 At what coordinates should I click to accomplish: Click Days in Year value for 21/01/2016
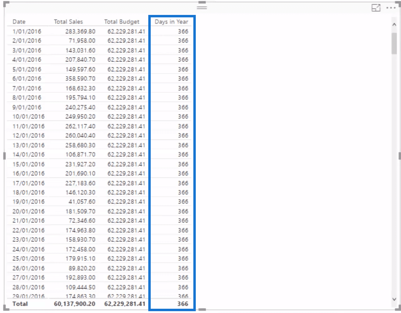point(183,220)
